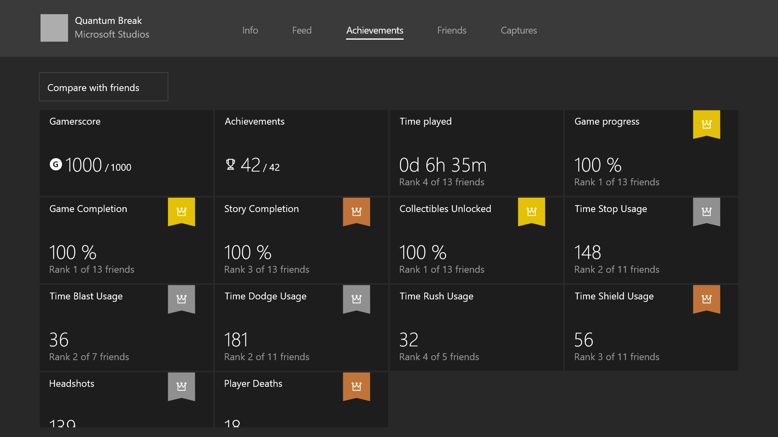Click the Headshots tile title

(x=72, y=384)
